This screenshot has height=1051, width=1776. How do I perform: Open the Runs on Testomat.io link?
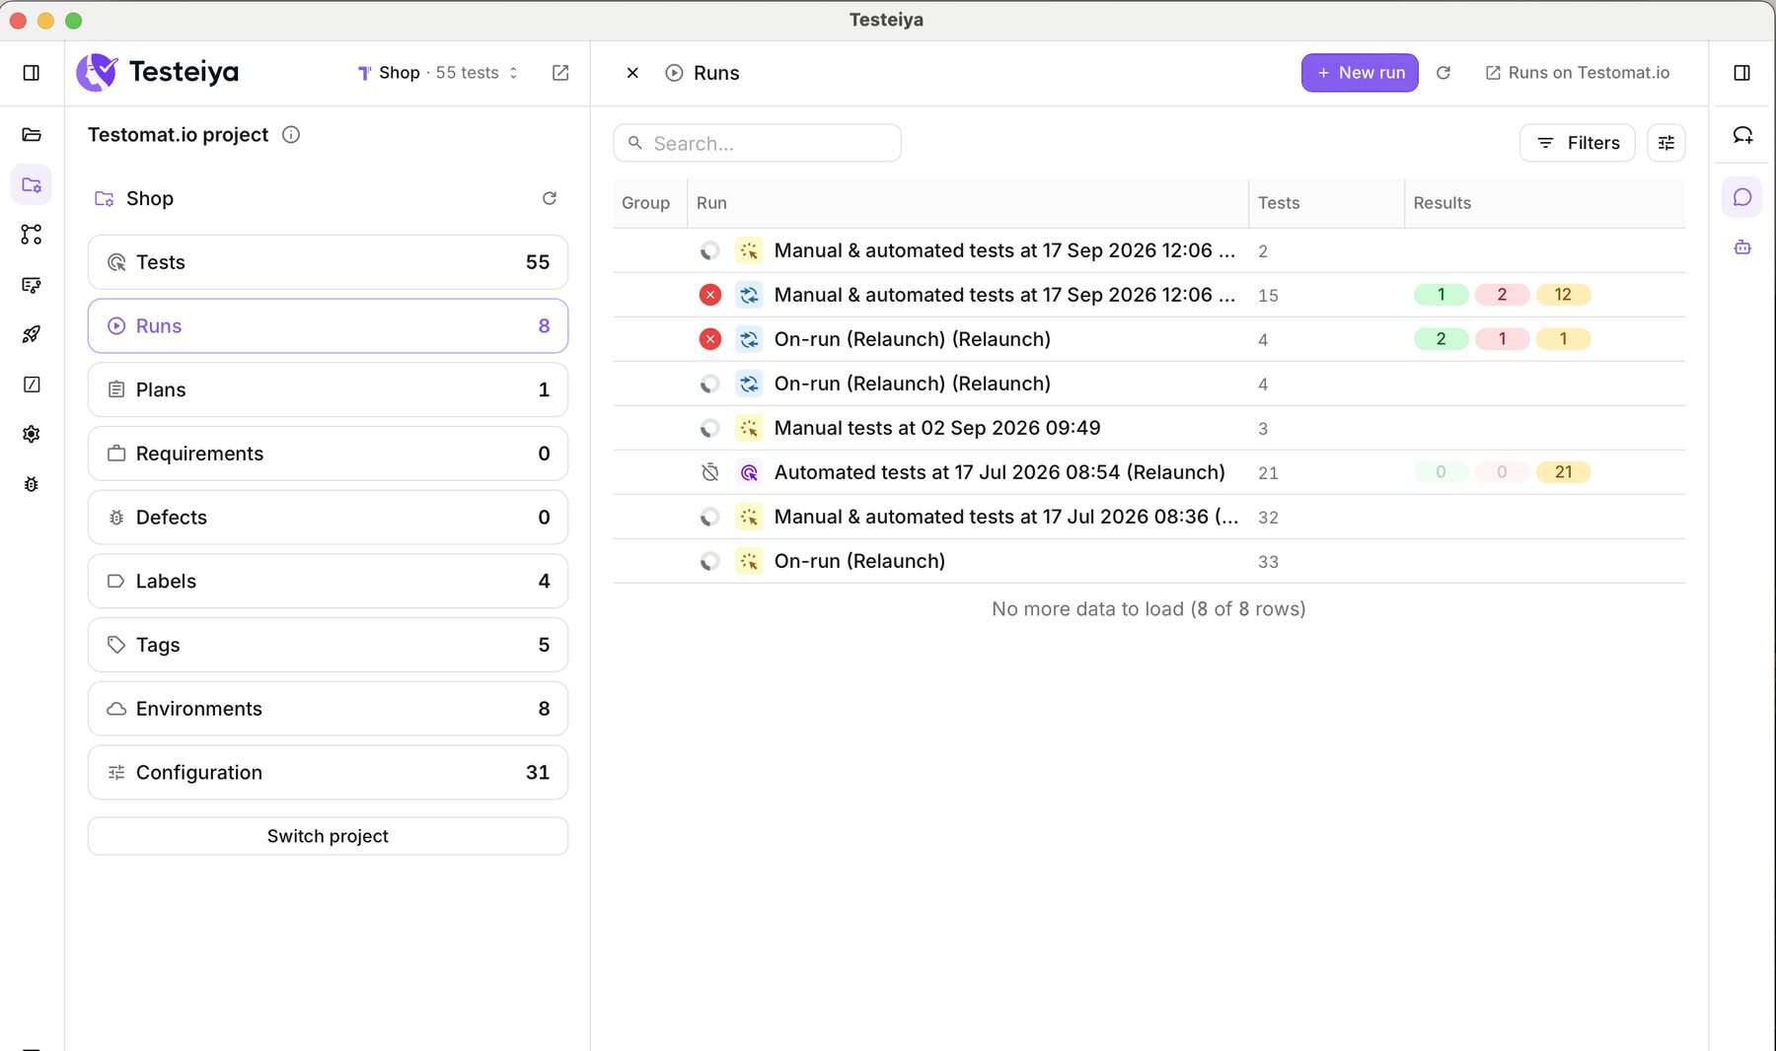point(1578,73)
